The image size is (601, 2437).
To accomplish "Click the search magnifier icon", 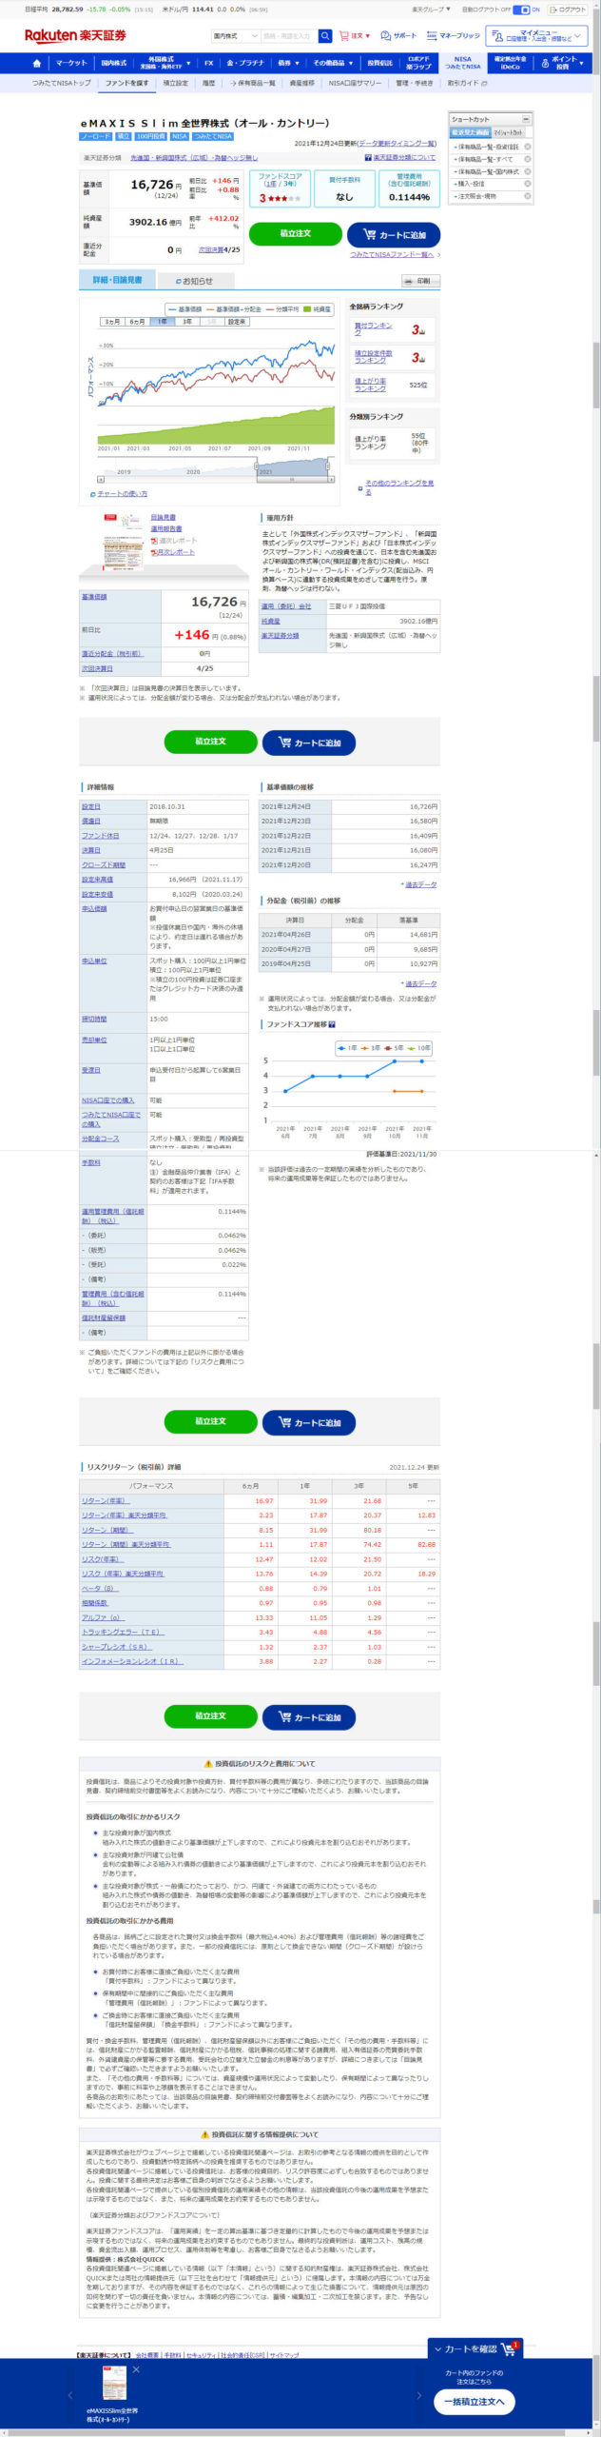I will pyautogui.click(x=324, y=36).
